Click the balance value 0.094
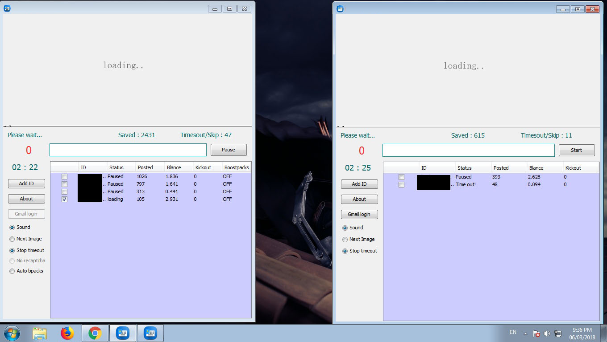Image resolution: width=607 pixels, height=342 pixels. [x=534, y=185]
